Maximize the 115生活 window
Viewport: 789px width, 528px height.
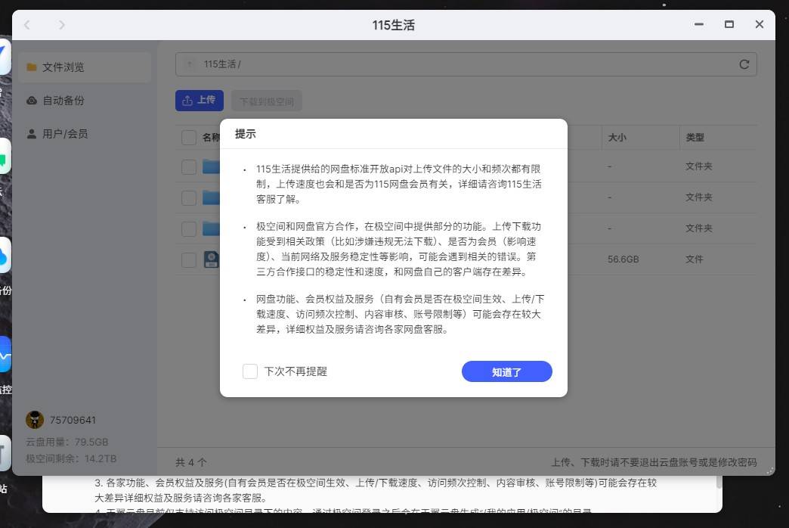729,24
